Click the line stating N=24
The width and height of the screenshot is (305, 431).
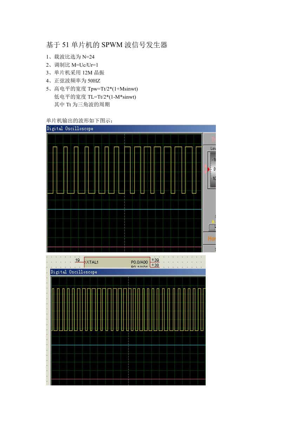pyautogui.click(x=71, y=57)
